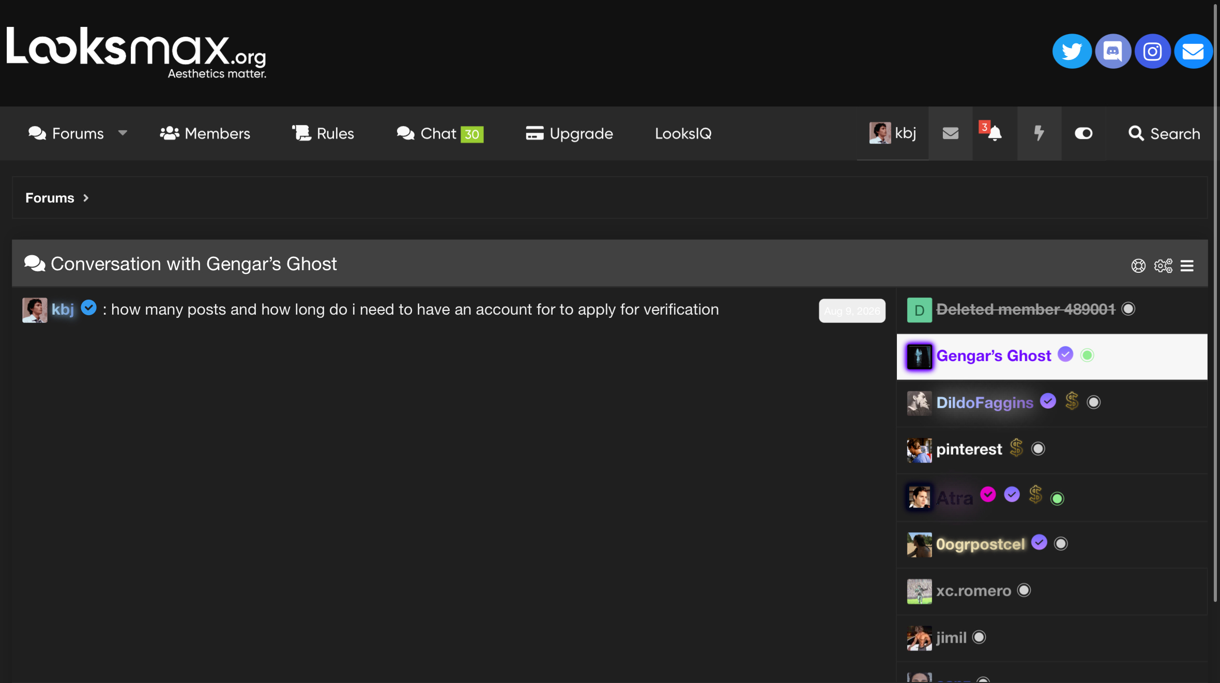1220x683 pixels.
Task: Go to the Rules page
Action: click(323, 133)
